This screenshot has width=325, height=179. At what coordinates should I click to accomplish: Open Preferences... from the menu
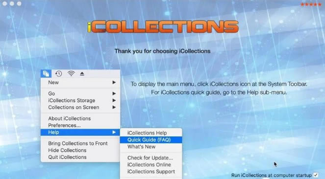click(x=80, y=125)
